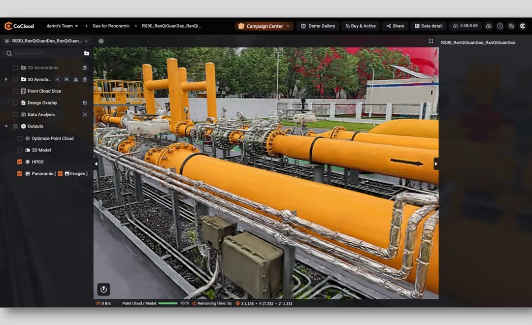Click the Input Keyword search field

(x=42, y=53)
